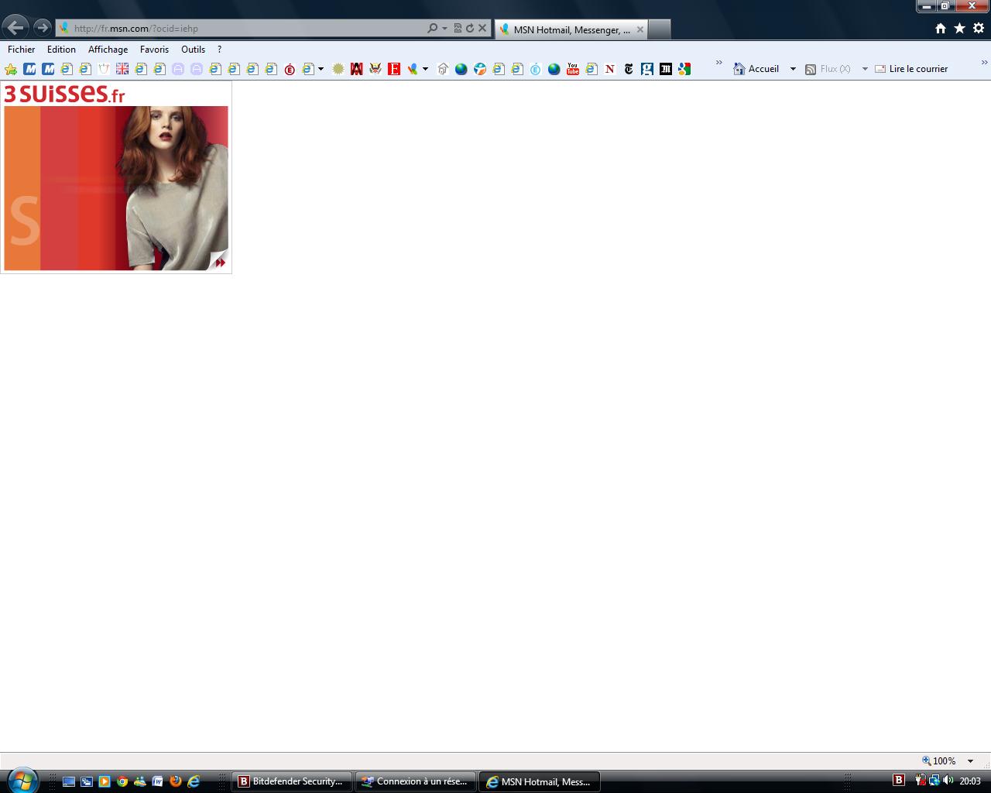
Task: Open the search magnifier in address bar
Action: click(x=432, y=28)
